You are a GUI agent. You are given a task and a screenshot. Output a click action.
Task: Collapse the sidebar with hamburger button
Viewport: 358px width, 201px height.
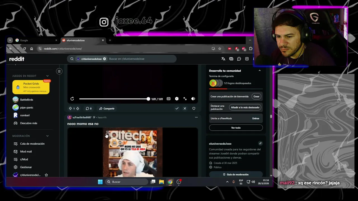point(59,71)
